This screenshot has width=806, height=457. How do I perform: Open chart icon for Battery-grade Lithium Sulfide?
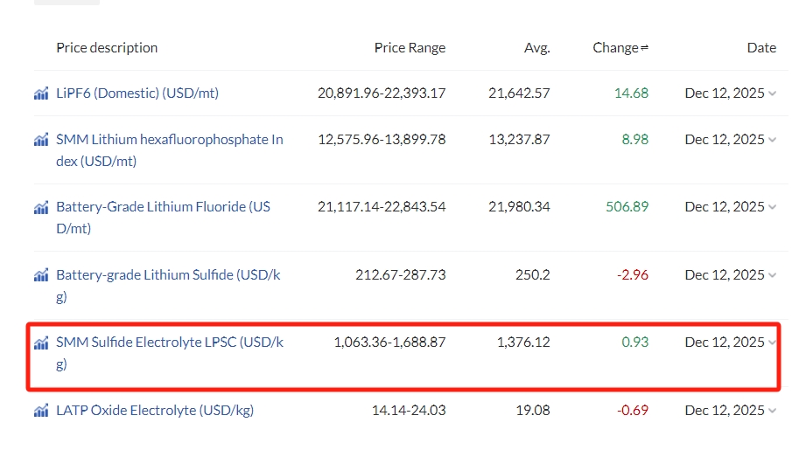[41, 275]
